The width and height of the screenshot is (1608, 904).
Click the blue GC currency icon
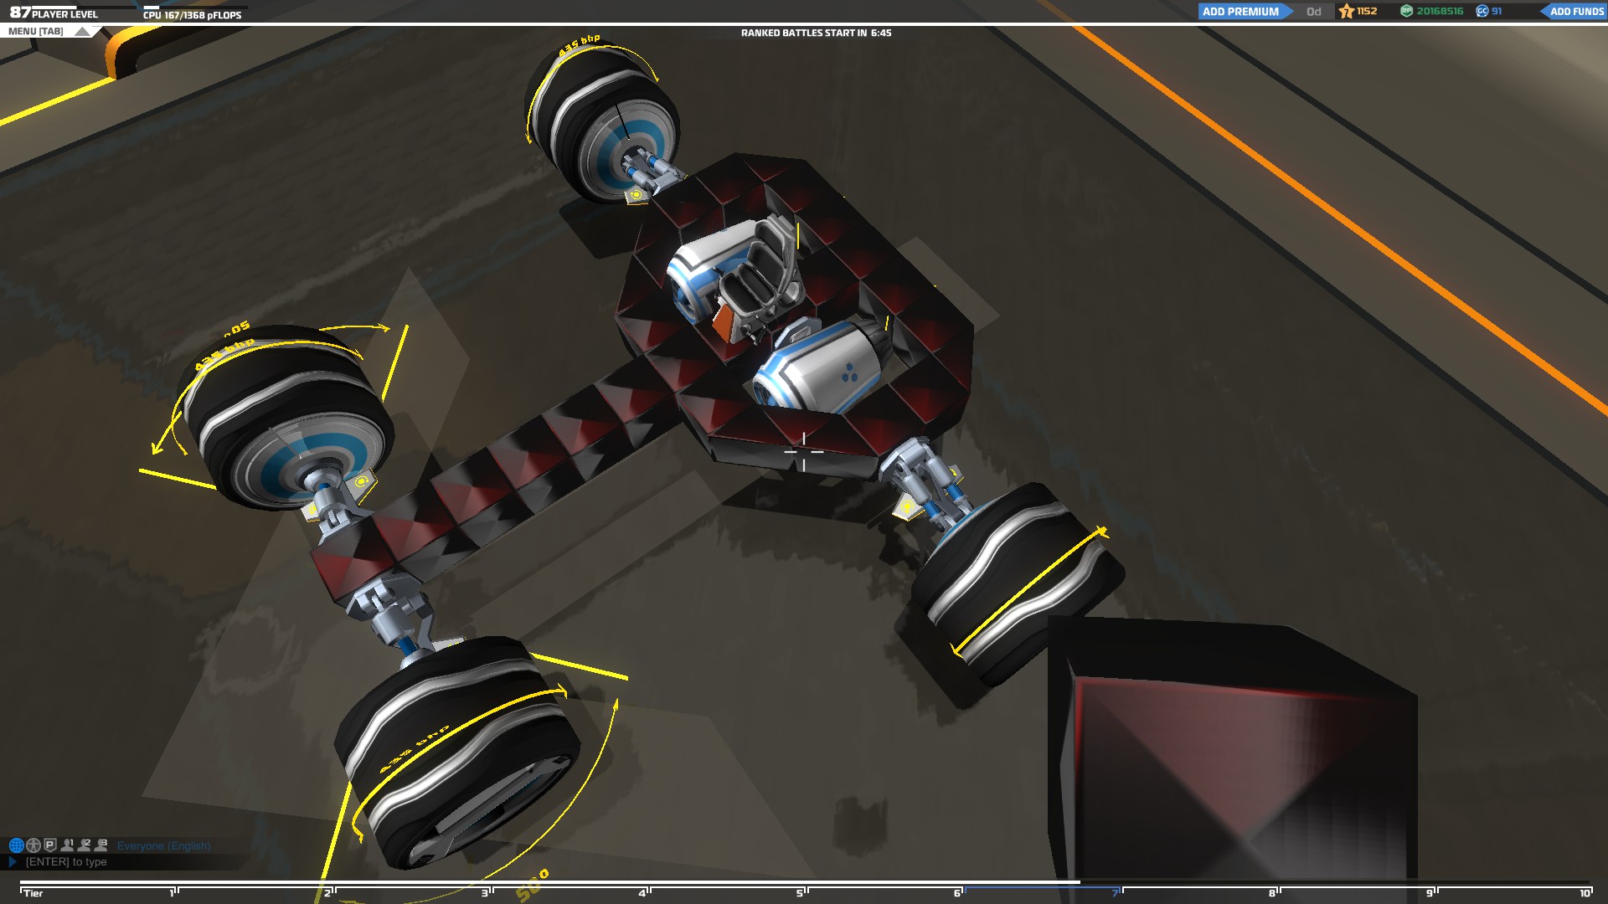(1482, 11)
